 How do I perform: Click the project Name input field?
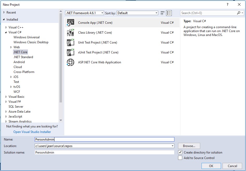pos(104,139)
